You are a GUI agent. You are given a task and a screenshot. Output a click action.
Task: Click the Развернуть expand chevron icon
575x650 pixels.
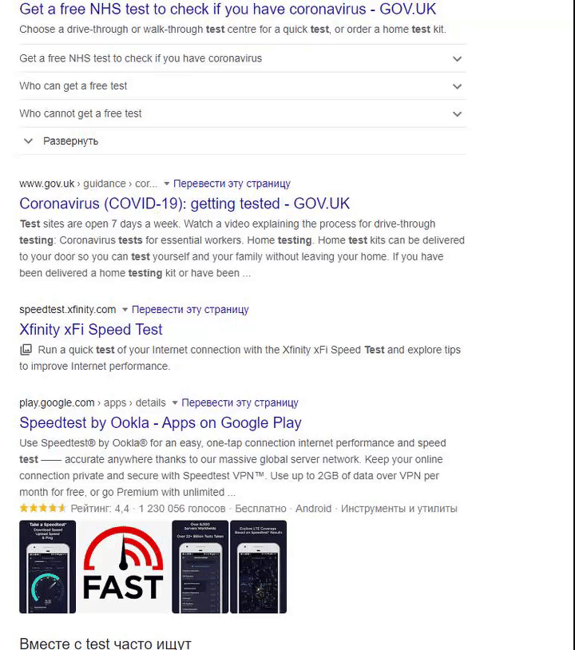28,141
